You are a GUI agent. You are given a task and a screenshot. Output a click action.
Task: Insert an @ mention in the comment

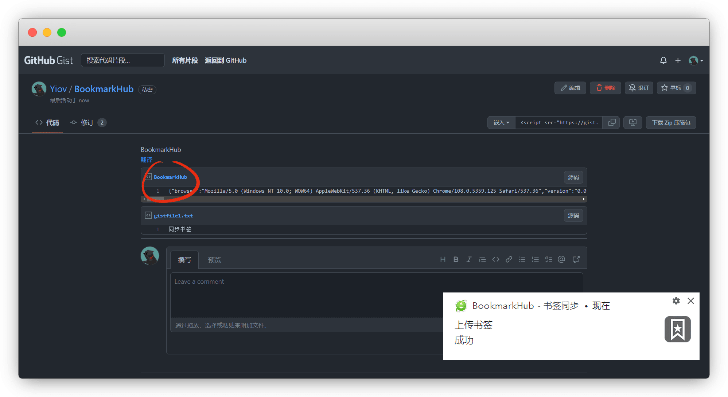(x=561, y=260)
